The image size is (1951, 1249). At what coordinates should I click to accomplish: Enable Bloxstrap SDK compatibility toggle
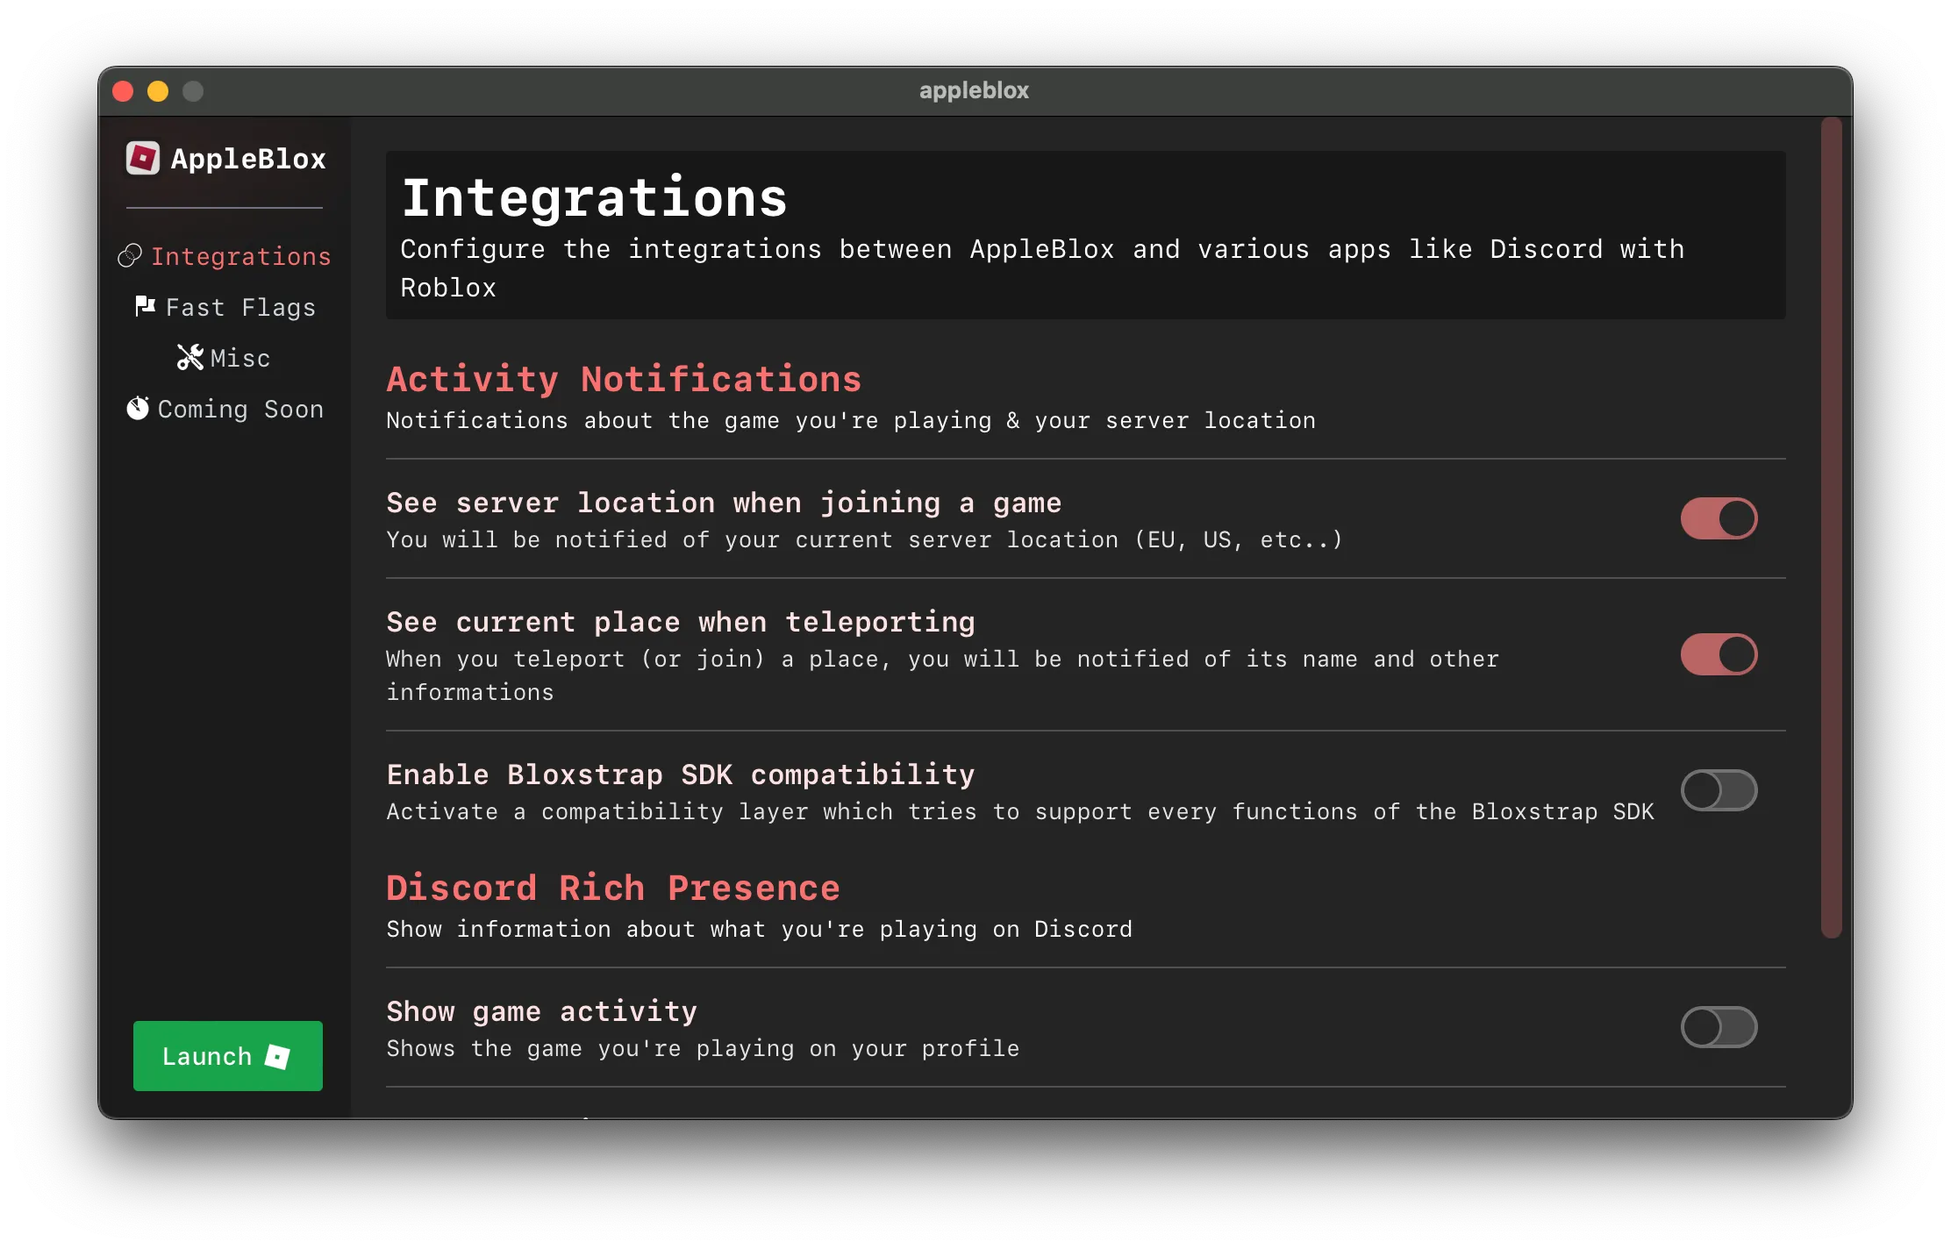1718,790
